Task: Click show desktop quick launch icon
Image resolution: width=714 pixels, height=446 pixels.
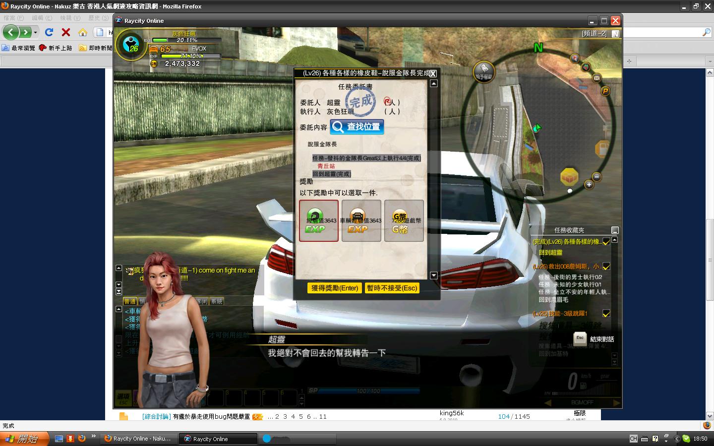Action: (x=59, y=439)
